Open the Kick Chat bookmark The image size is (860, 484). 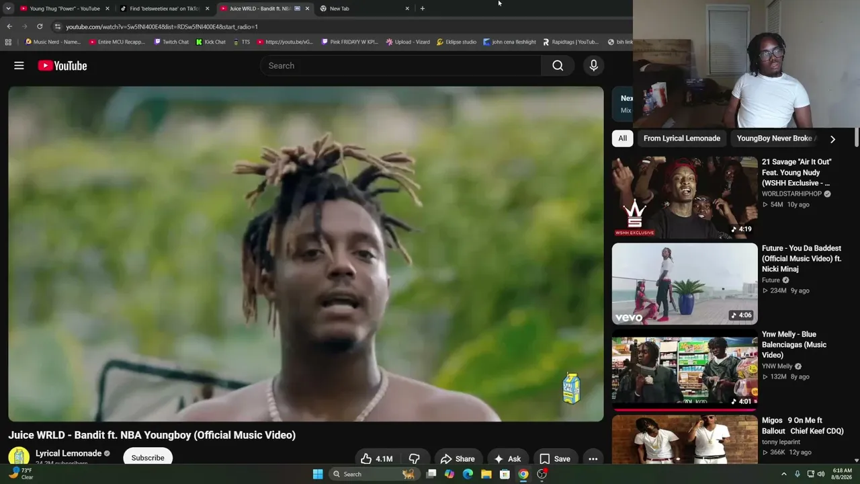(x=211, y=42)
